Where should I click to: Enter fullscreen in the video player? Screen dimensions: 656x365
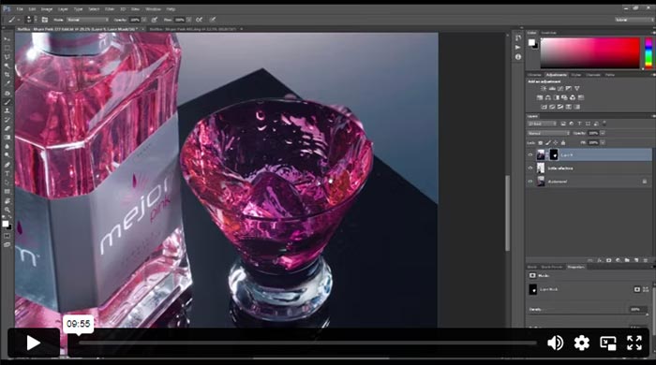point(634,343)
